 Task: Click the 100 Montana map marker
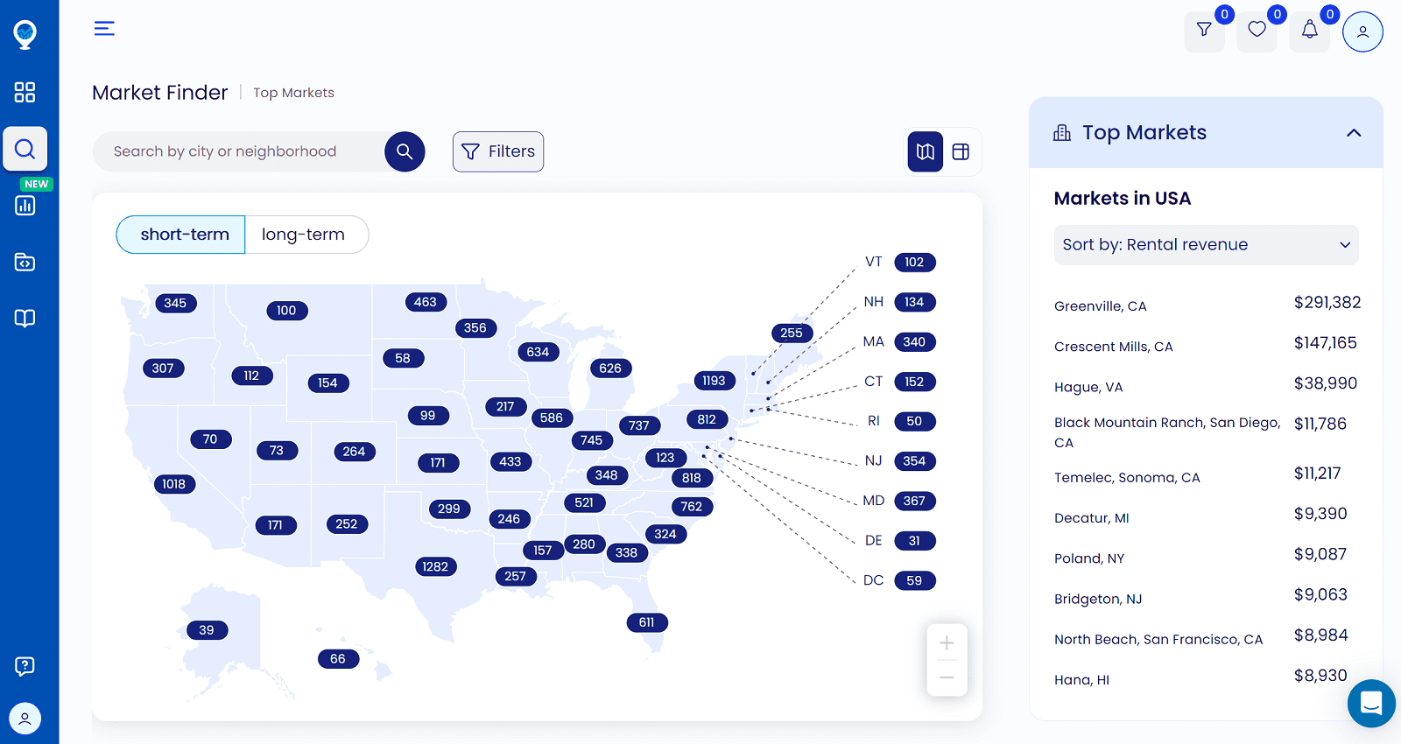pos(286,311)
